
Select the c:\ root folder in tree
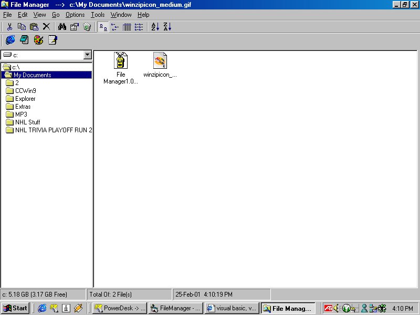[x=15, y=67]
